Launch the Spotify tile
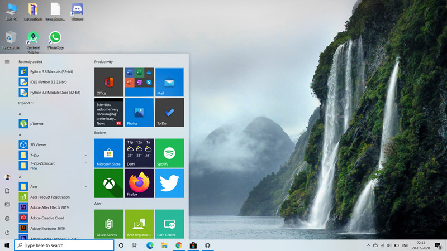Screen dimensions: 447x251 tap(169, 153)
